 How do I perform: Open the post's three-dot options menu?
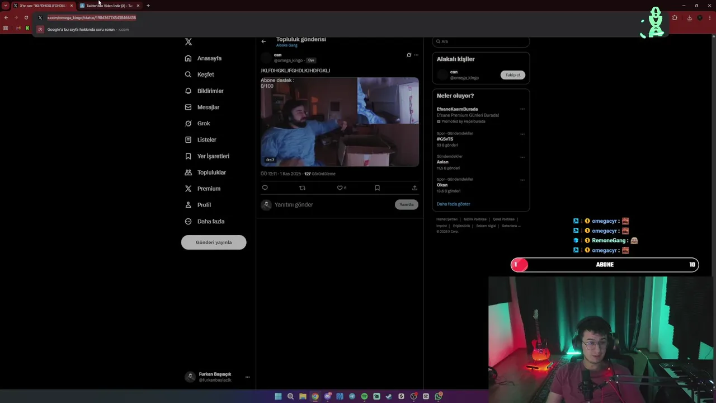point(416,55)
